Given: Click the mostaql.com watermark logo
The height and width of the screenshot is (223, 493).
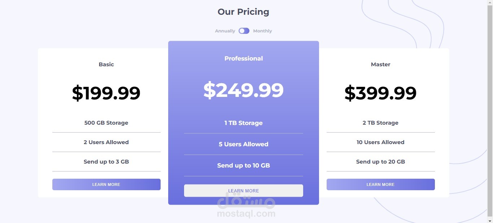Looking at the screenshot, I should pos(246,207).
